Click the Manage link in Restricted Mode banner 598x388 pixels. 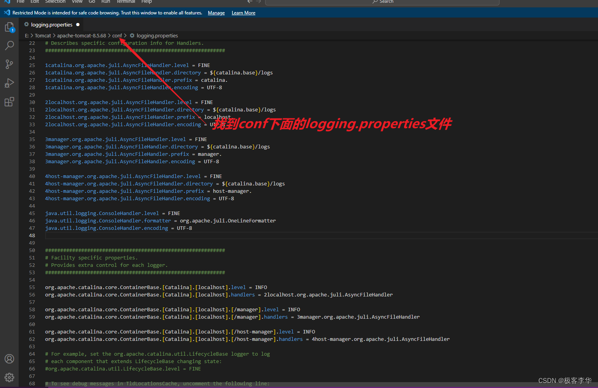(x=216, y=12)
